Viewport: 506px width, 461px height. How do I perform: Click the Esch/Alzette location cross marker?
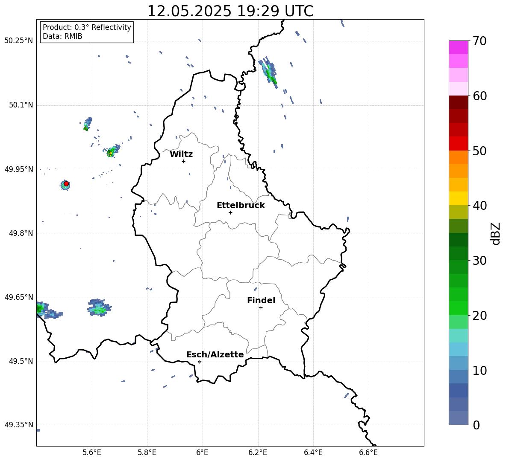(x=200, y=362)
